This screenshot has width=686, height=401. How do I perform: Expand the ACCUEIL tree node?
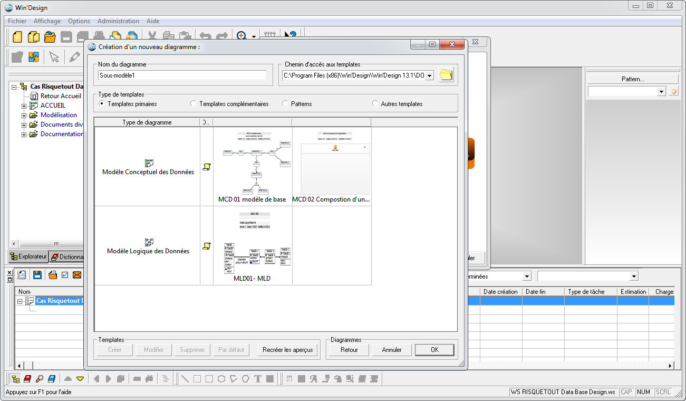click(x=24, y=106)
